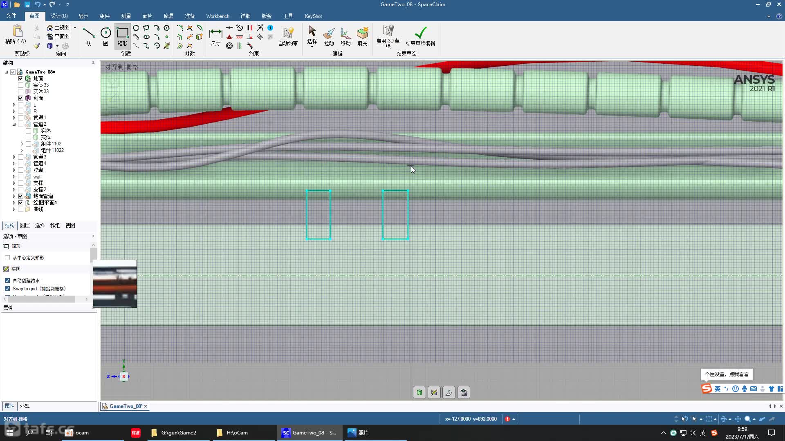
Task: Click the undo arrow in title bar
Action: (37, 4)
